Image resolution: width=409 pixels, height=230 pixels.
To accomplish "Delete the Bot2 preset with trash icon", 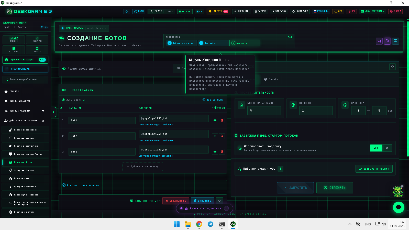I will pyautogui.click(x=222, y=136).
